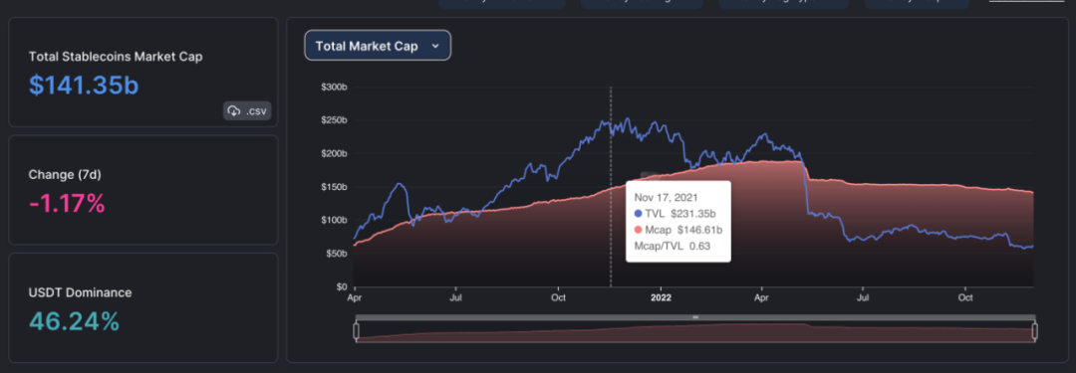Click the first partially visible filter button at top
Image resolution: width=1076 pixels, height=373 pixels.
click(x=501, y=3)
